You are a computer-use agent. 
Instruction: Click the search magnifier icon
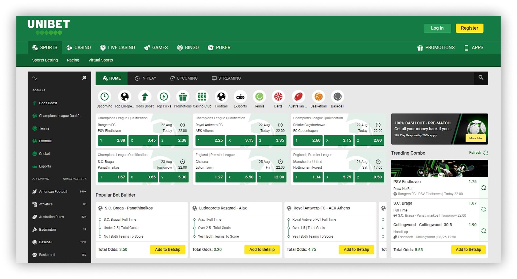pos(480,78)
